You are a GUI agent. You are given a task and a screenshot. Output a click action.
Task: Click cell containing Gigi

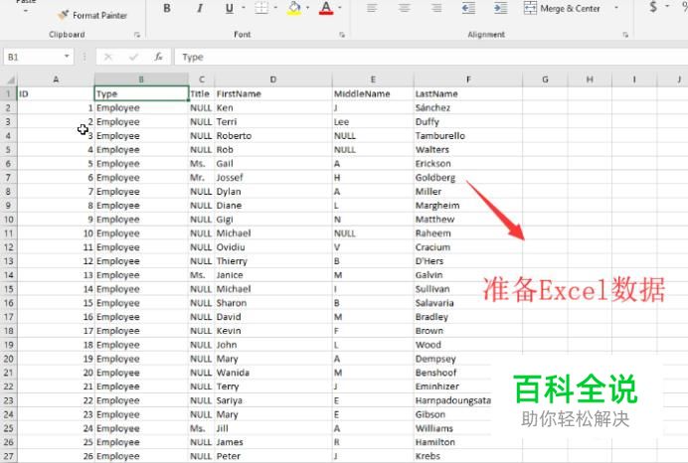click(273, 220)
